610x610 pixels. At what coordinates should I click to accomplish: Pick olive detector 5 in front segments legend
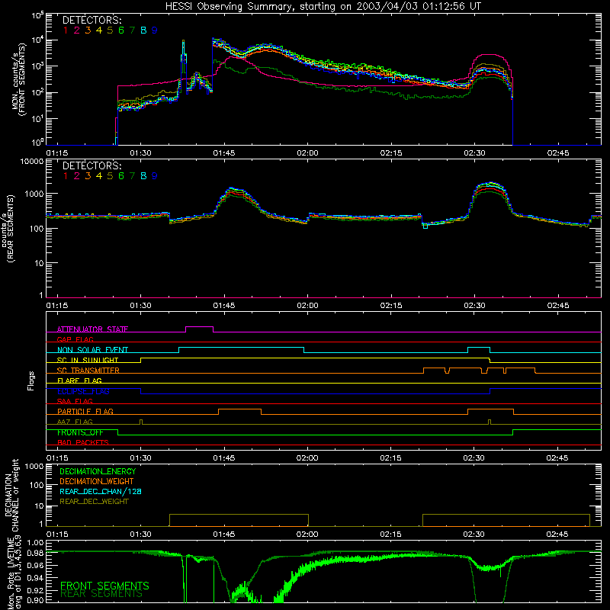[110, 30]
